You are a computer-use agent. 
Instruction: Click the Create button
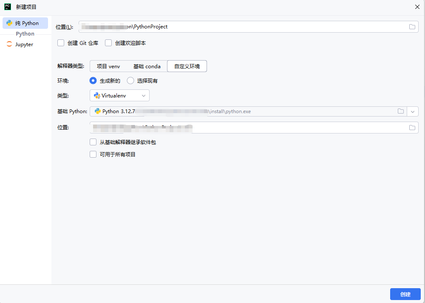(x=405, y=294)
